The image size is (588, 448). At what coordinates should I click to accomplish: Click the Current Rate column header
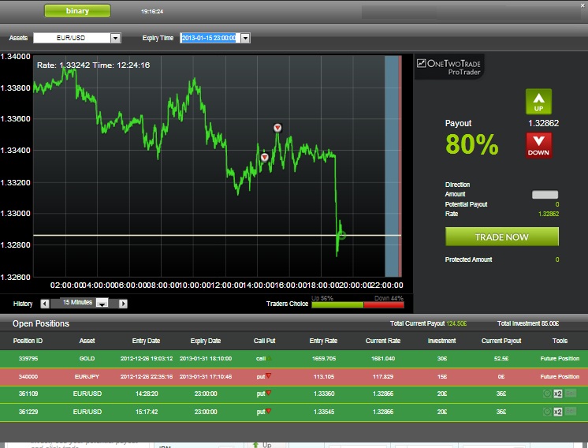(383, 341)
